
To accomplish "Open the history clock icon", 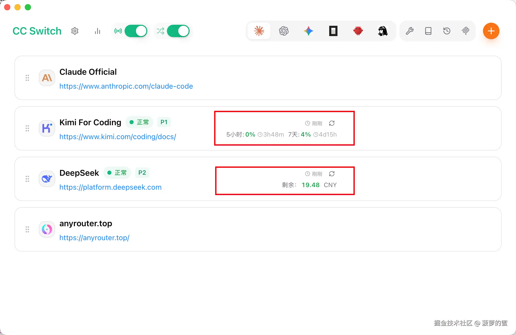I will [447, 31].
